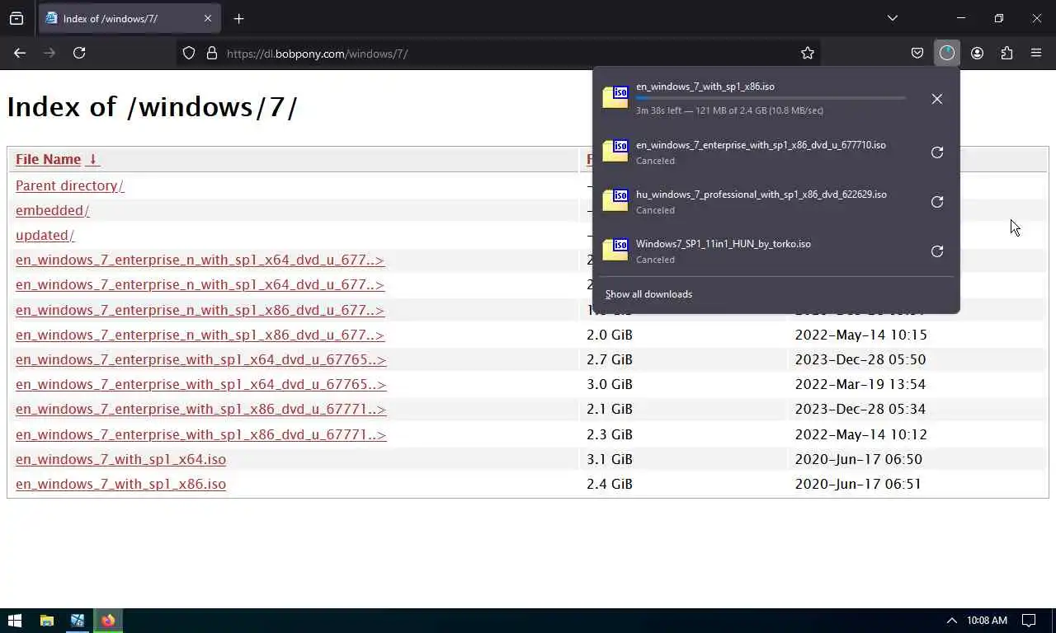Reload the current page

pos(79,53)
